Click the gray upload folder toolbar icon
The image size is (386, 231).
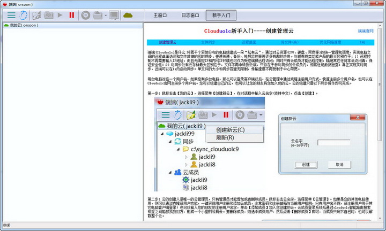point(98,15)
